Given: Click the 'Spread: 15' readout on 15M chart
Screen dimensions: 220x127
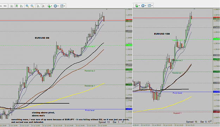Looking at the screenshot, I should coord(191,122).
